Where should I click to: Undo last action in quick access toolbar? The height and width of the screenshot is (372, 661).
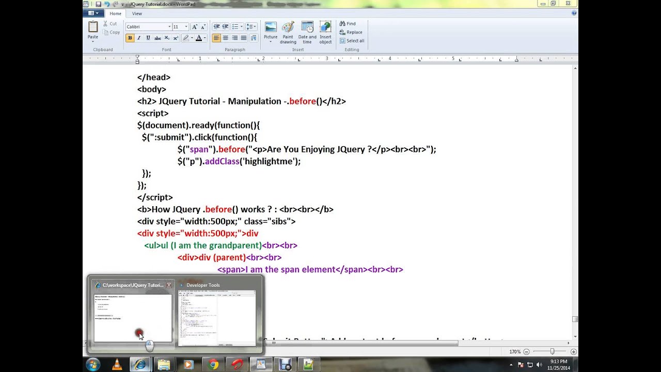coord(107,4)
